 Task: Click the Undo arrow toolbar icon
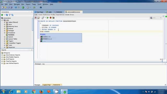click(16, 8)
